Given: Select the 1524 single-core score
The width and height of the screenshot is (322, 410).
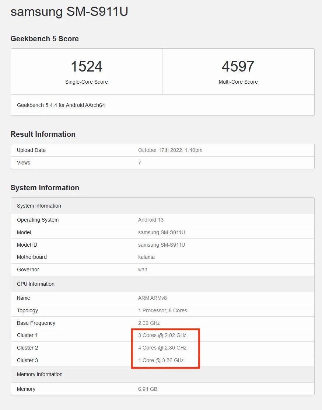Looking at the screenshot, I should (86, 67).
